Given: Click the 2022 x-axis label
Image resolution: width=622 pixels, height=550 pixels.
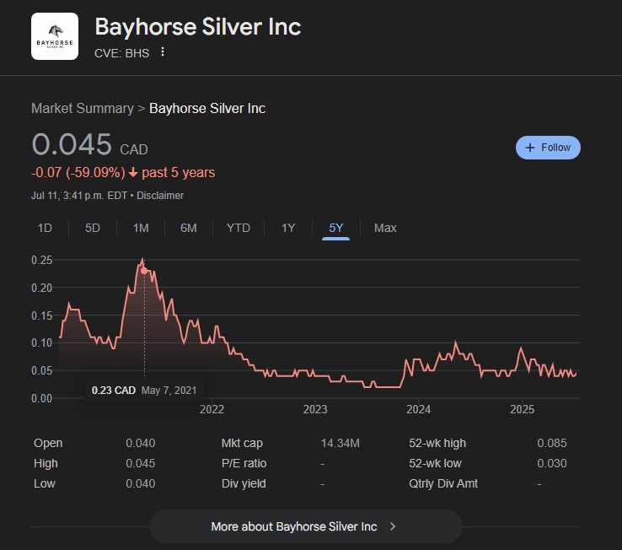Looking at the screenshot, I should pos(212,409).
